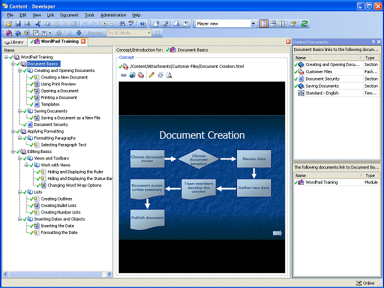
Task: Click the next arrow on the slide
Action: click(x=277, y=233)
